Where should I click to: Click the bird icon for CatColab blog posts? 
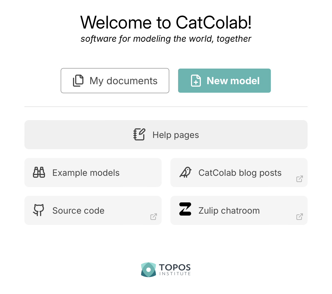(185, 173)
